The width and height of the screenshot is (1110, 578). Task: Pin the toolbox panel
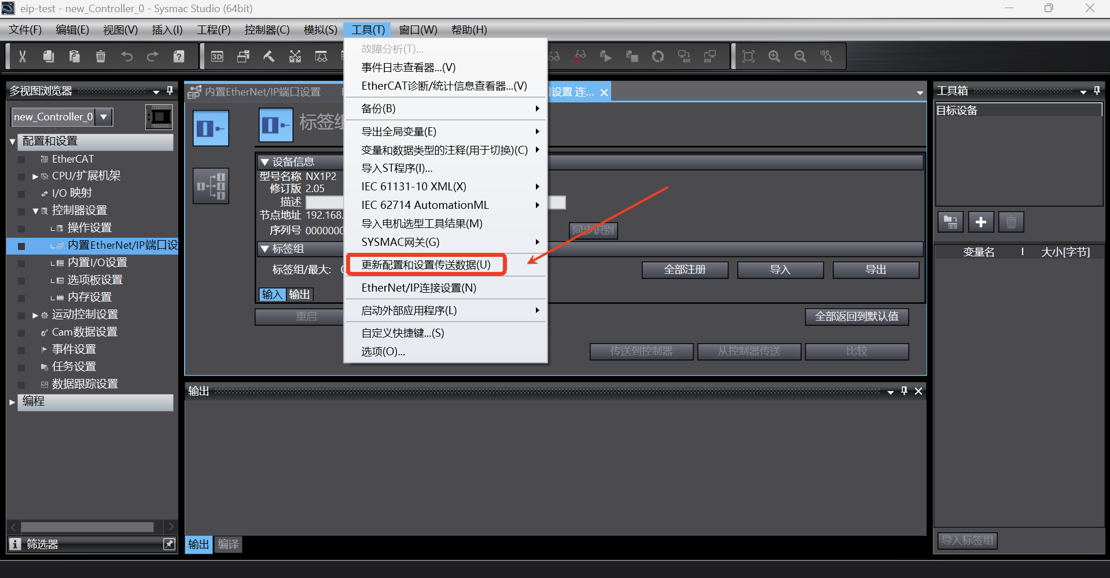(x=1097, y=91)
